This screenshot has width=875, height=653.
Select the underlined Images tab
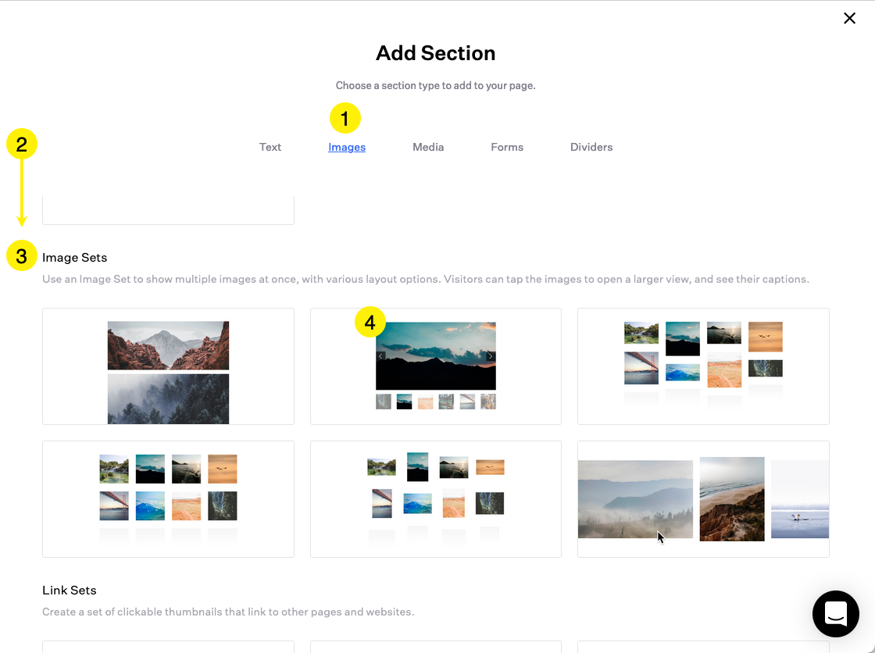346,147
